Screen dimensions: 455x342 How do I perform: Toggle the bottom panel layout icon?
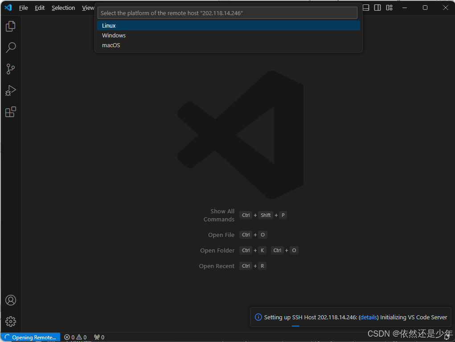(366, 8)
